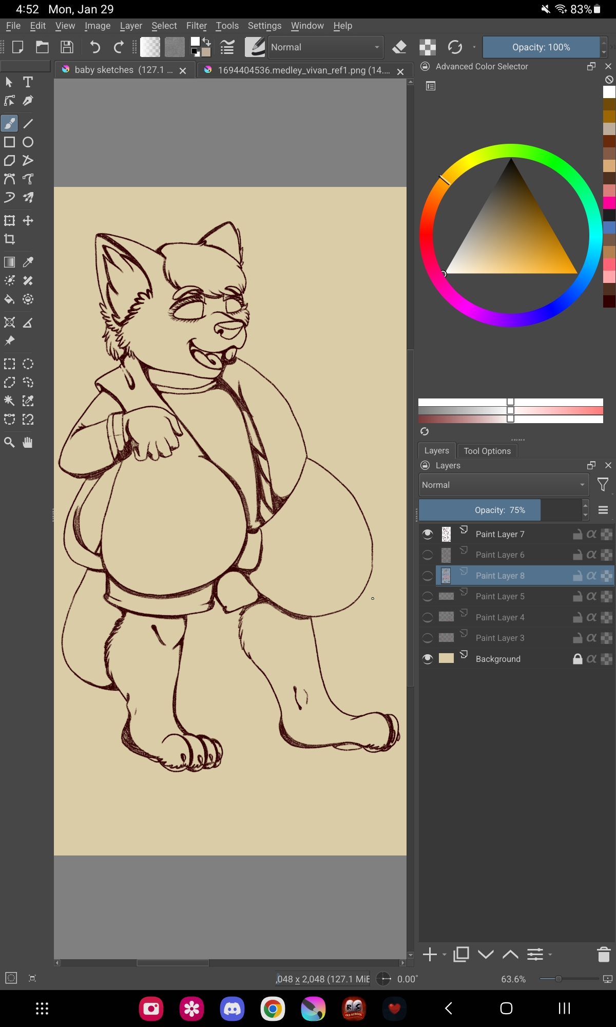Select the Freehand Brush tool

(10, 123)
